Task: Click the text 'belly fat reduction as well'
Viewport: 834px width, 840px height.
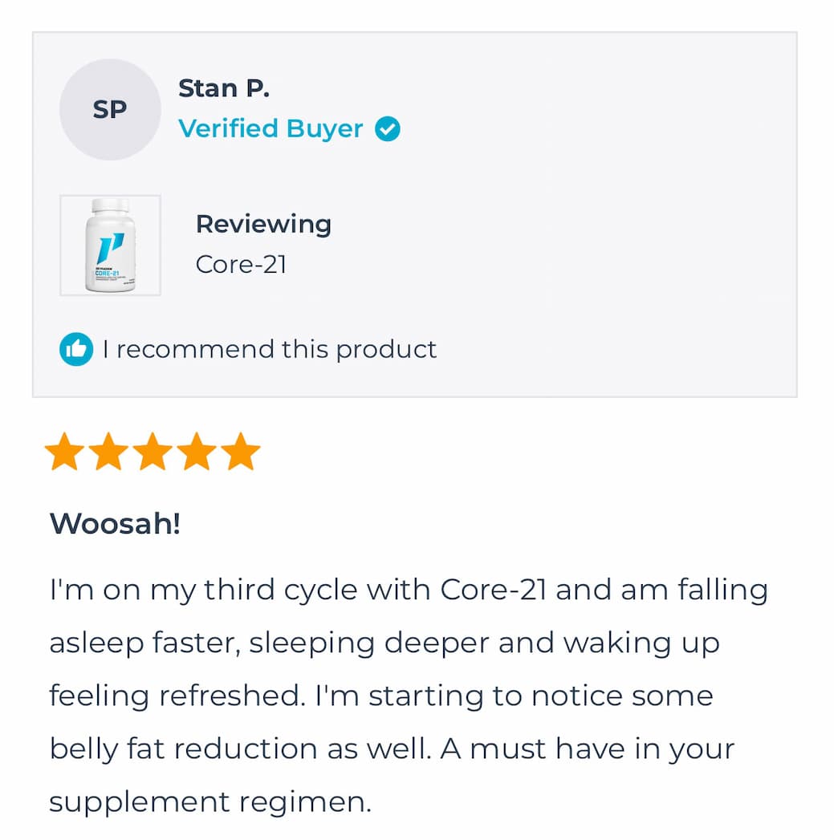Action: point(241,749)
